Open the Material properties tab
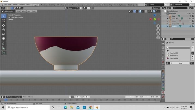This screenshot has width=195, height=110. point(163,93)
